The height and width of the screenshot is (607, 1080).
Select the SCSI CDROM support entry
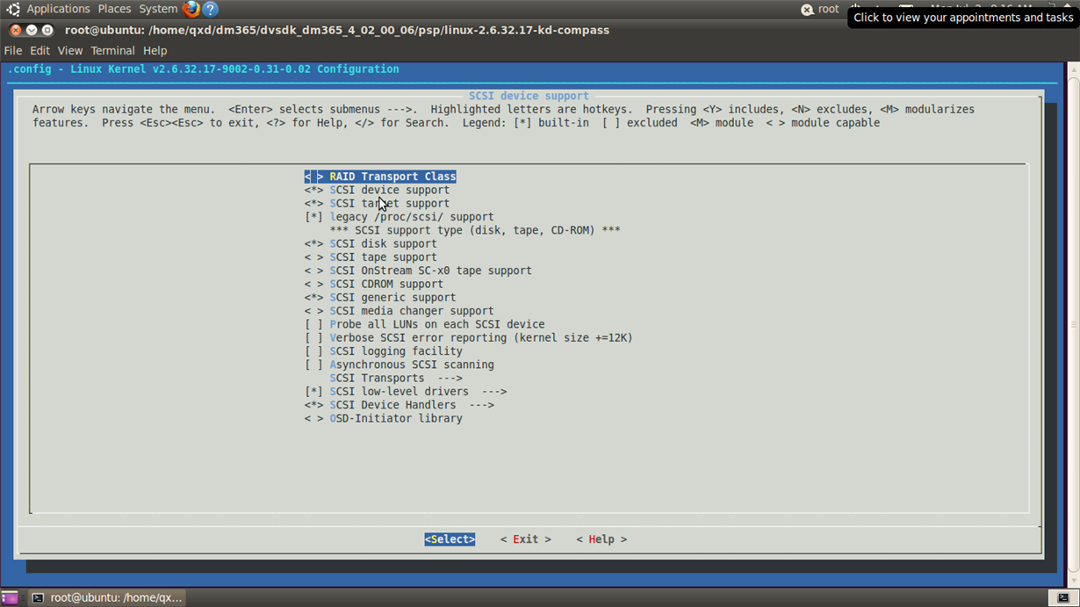374,284
